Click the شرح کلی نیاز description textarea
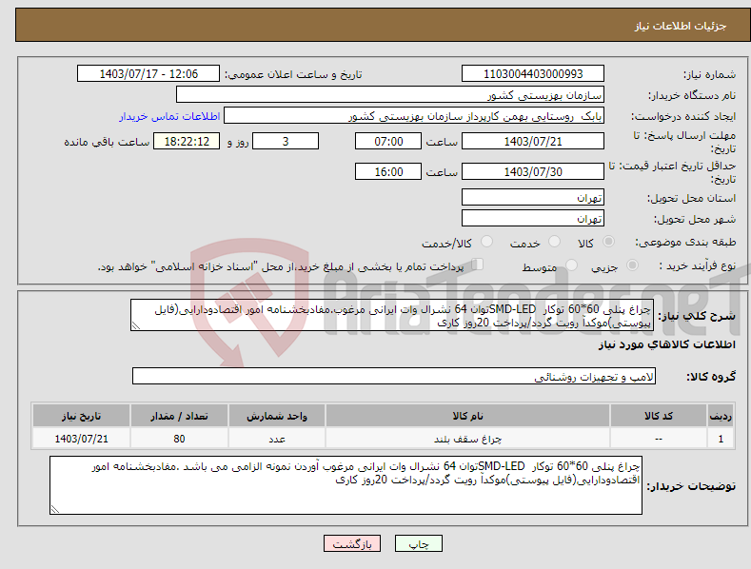 (x=392, y=315)
